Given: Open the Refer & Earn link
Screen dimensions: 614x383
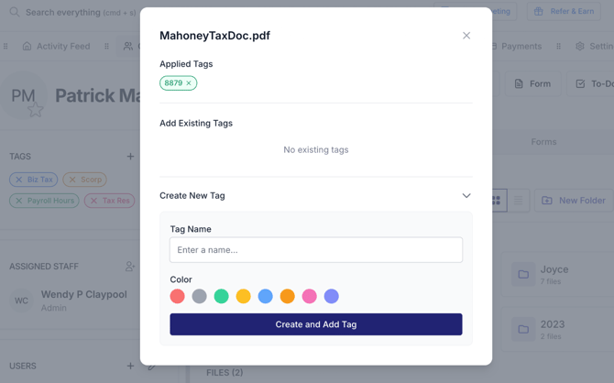Looking at the screenshot, I should point(565,12).
